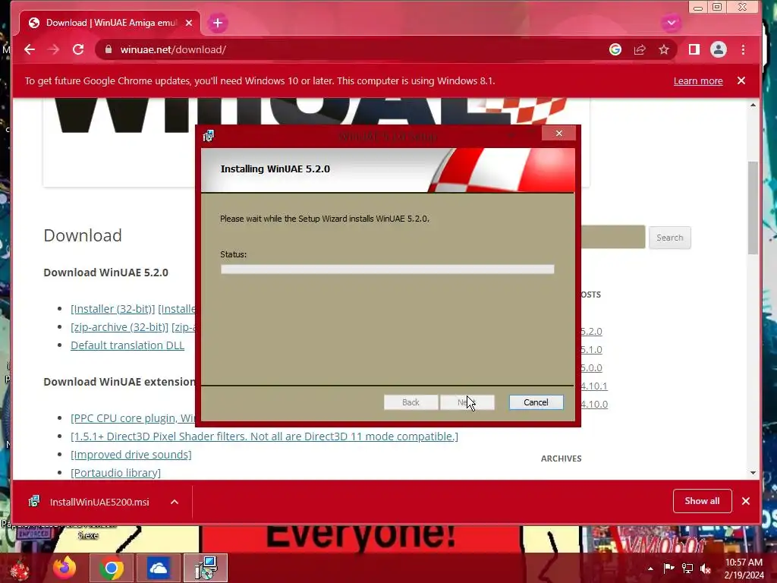The image size is (777, 583).
Task: Show hidden system tray icons
Action: point(650,569)
